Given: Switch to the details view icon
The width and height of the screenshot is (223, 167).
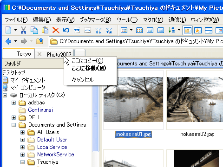Looking at the screenshot, I should pos(161,30).
